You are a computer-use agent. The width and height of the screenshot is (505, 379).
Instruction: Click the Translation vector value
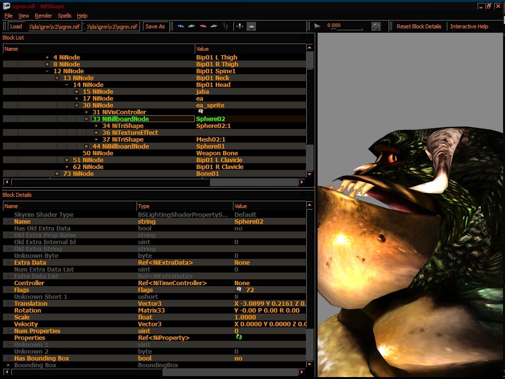pyautogui.click(x=269, y=303)
